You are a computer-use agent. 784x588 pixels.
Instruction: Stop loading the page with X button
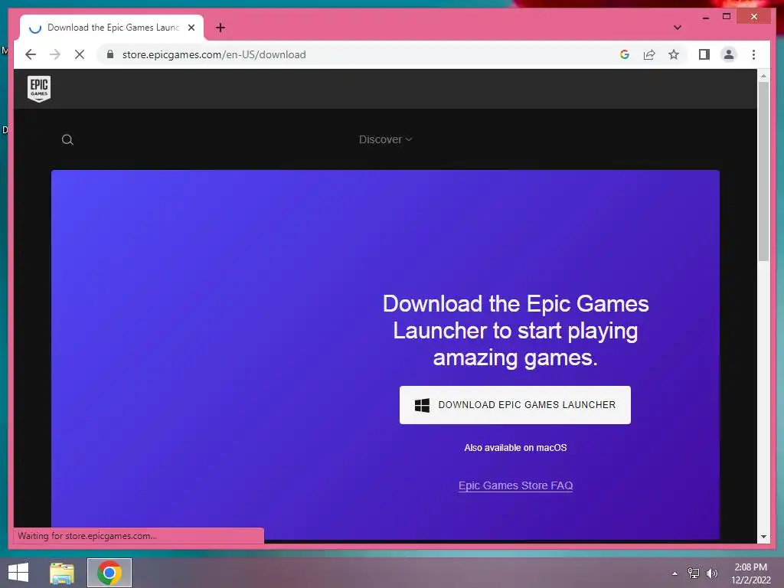click(x=80, y=54)
